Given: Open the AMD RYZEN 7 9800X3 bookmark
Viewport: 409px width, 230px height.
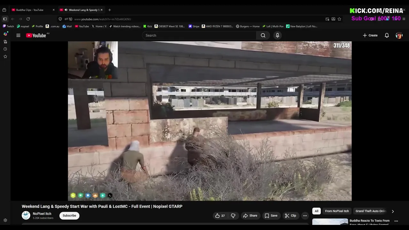Looking at the screenshot, I should (218, 27).
